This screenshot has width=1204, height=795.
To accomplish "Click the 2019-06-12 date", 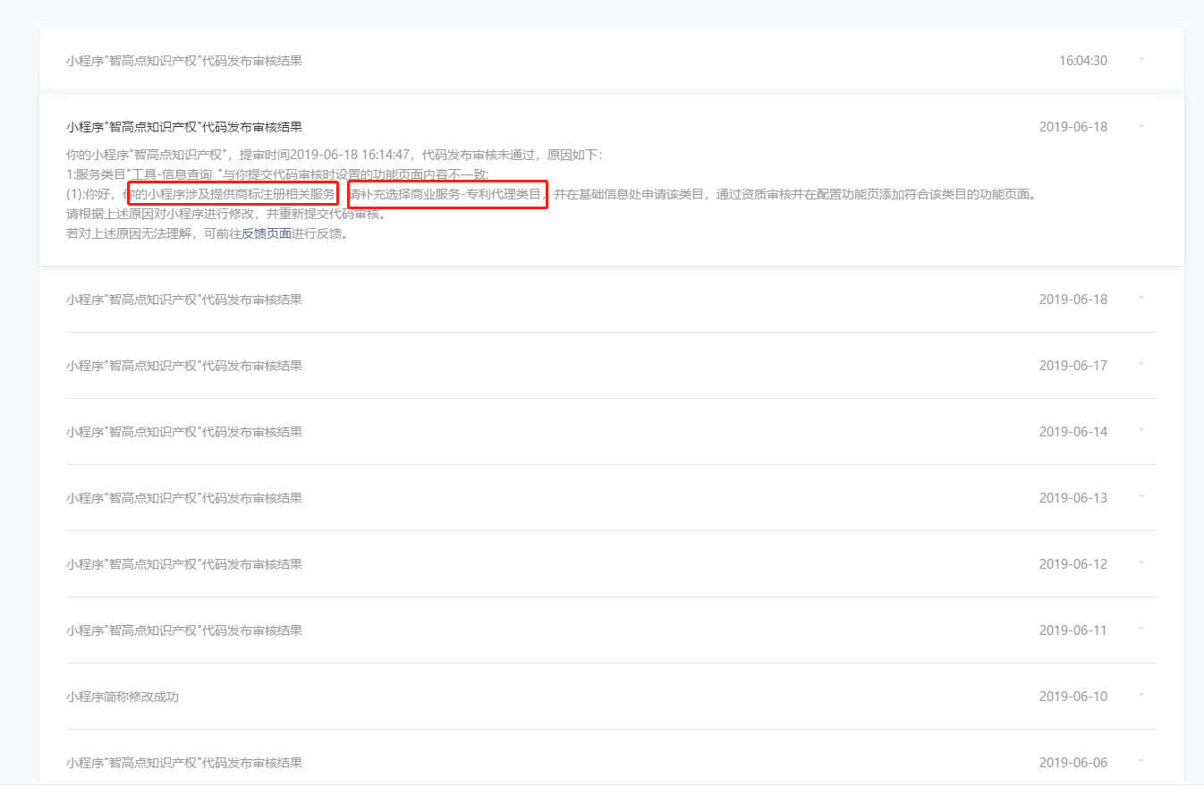I will coord(1073,564).
